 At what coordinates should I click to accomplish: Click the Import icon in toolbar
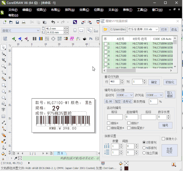tap(83, 22)
